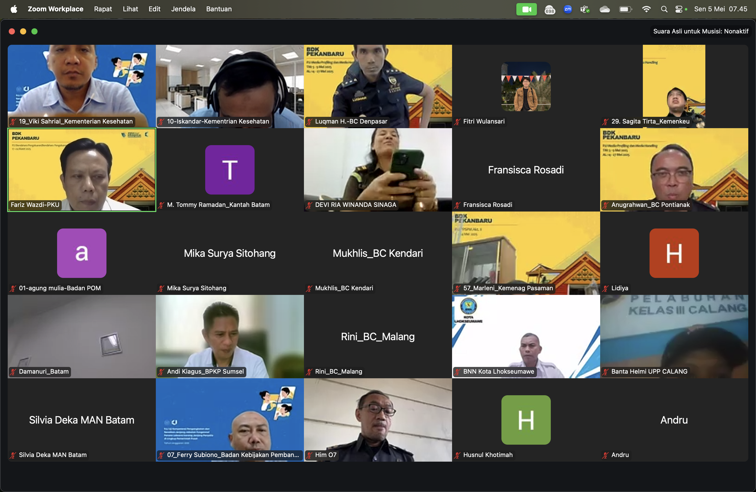Open the Edit menu

tap(154, 9)
